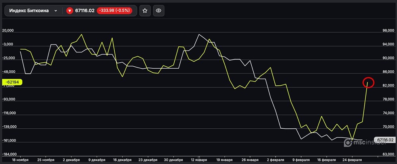Toggle chart visibility with the eye icon

[158, 11]
